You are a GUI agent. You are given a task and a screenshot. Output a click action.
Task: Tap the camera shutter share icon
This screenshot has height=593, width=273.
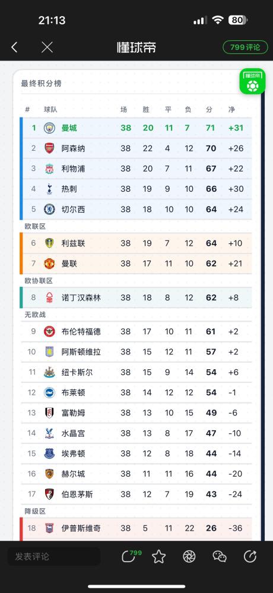[x=189, y=556]
